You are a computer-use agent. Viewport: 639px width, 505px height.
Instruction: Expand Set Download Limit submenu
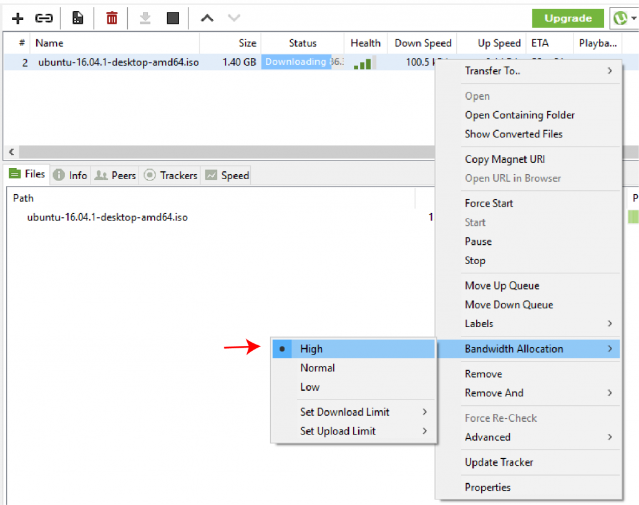(353, 412)
